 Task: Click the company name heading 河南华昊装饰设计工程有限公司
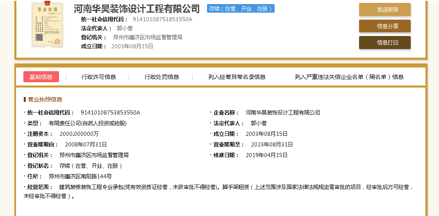[136, 9]
